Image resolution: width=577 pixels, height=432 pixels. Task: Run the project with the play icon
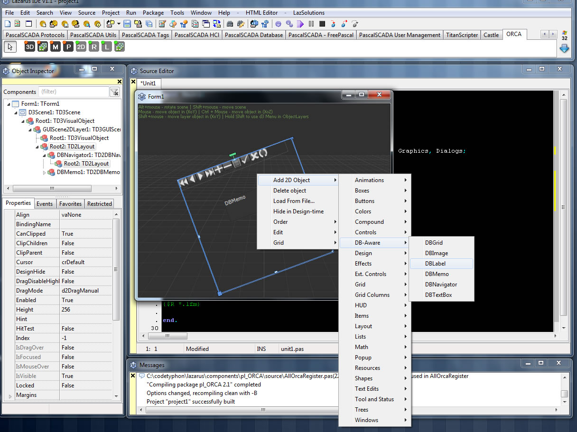coord(300,24)
